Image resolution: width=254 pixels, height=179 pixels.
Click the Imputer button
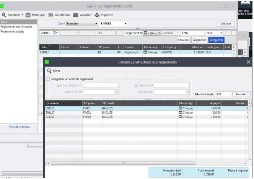241,94
